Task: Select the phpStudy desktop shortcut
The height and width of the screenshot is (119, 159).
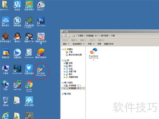Action: 17,85
